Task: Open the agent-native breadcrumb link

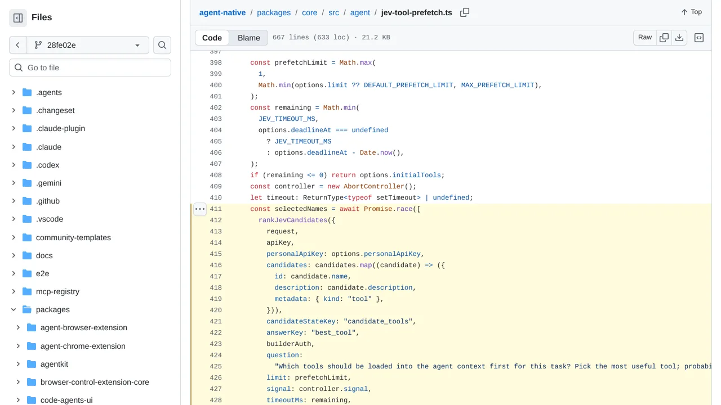Action: tap(222, 12)
